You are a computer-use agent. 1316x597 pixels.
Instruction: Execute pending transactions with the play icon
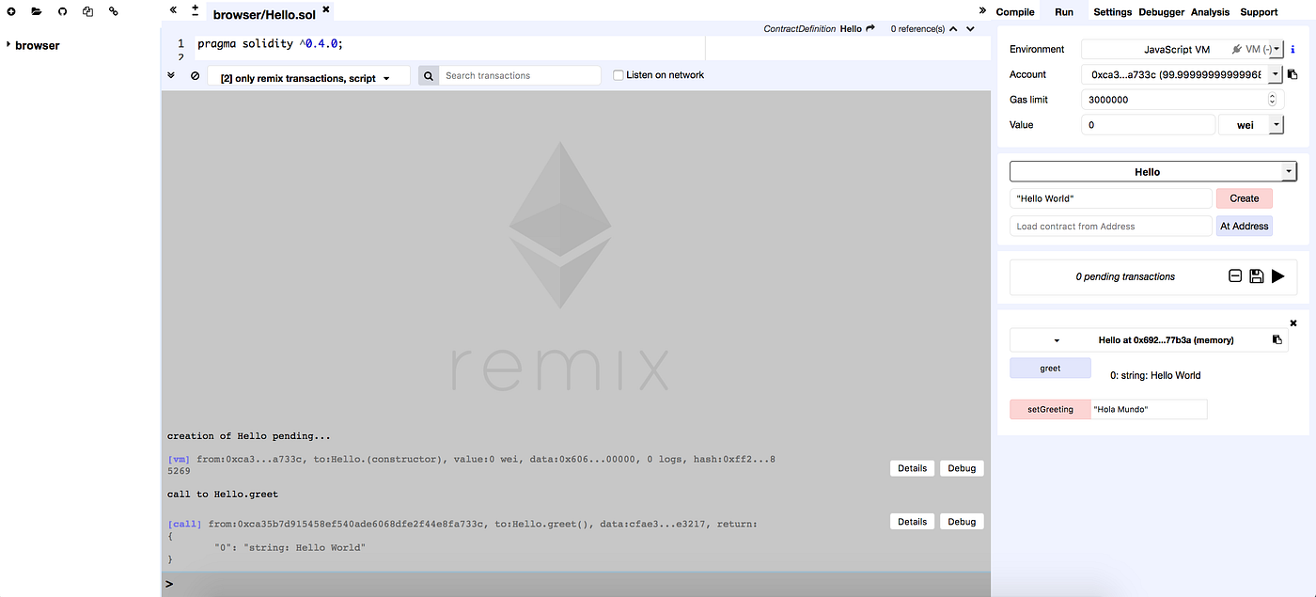coord(1277,275)
